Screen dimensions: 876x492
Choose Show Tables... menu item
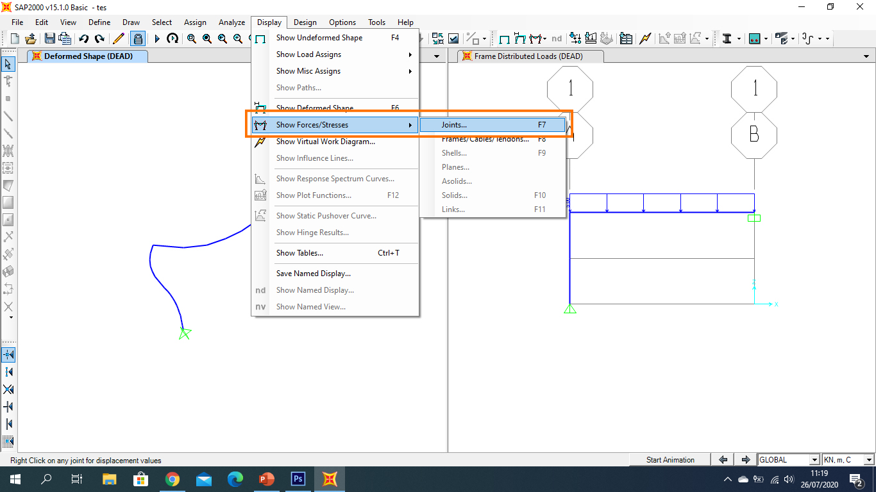pyautogui.click(x=335, y=253)
